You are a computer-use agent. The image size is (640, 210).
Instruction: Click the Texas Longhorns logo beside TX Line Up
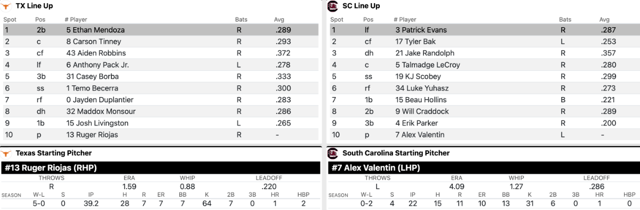point(7,6)
